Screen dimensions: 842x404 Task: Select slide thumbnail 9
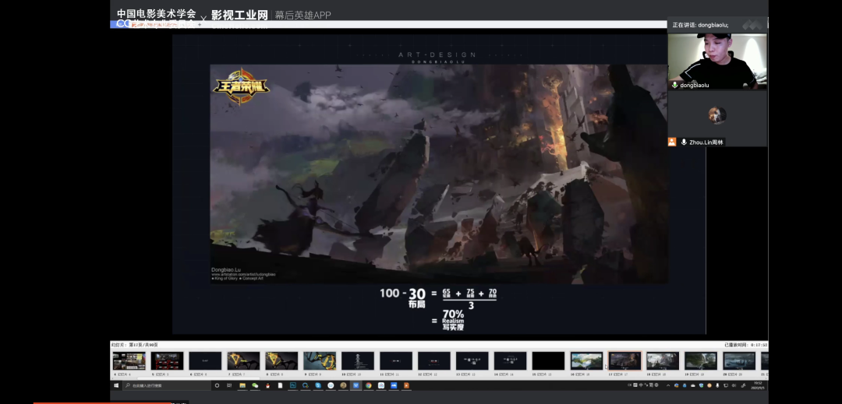click(x=320, y=361)
